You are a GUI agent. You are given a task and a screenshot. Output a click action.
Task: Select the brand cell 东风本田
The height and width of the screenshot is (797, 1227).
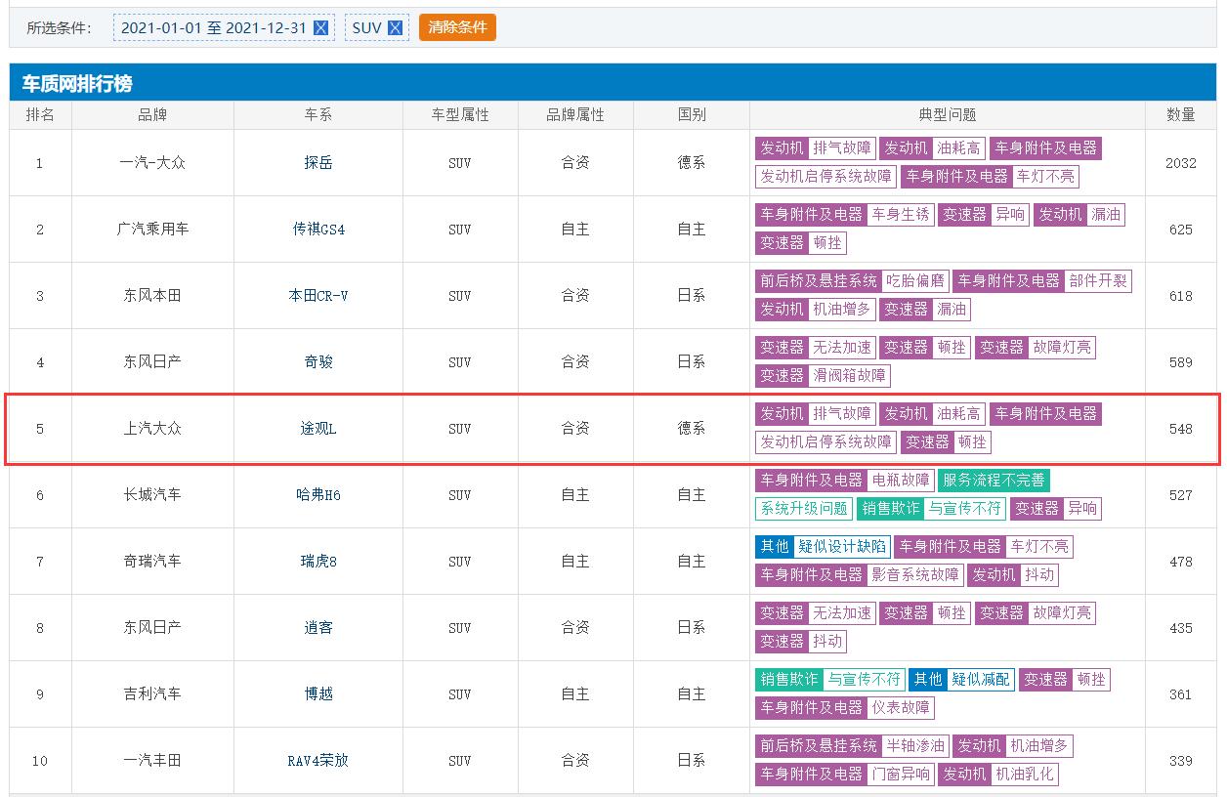pyautogui.click(x=152, y=296)
